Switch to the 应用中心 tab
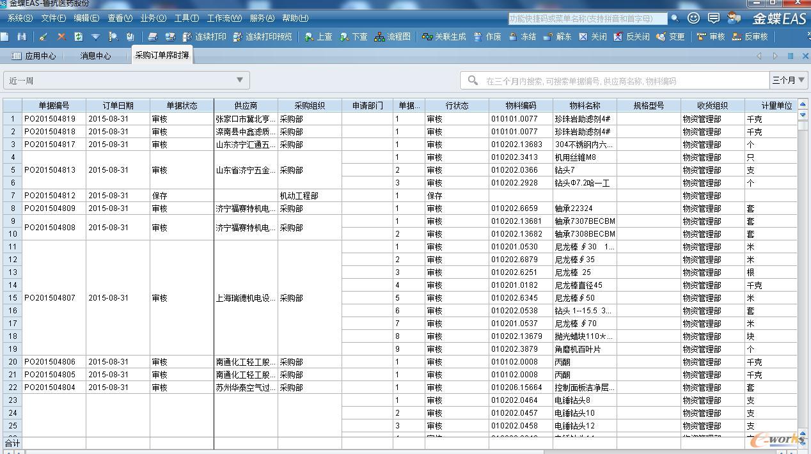 [x=35, y=56]
